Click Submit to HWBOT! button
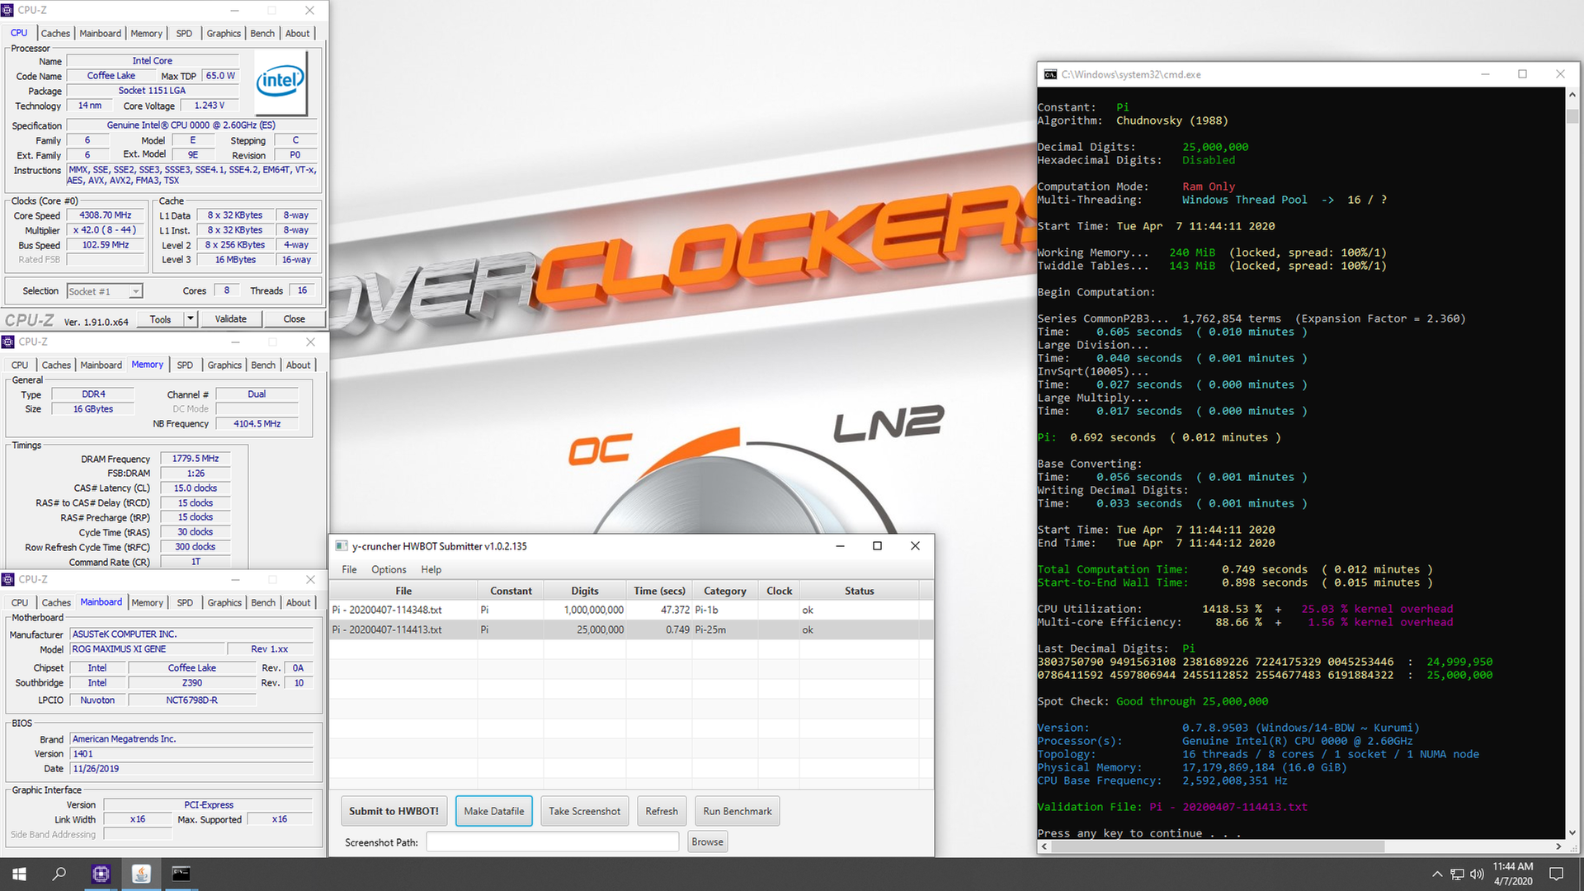This screenshot has height=891, width=1584. pos(394,811)
